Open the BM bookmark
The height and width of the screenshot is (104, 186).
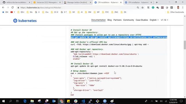point(5,12)
